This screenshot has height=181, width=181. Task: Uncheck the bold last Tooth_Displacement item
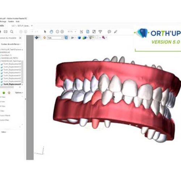[x=2, y=84]
